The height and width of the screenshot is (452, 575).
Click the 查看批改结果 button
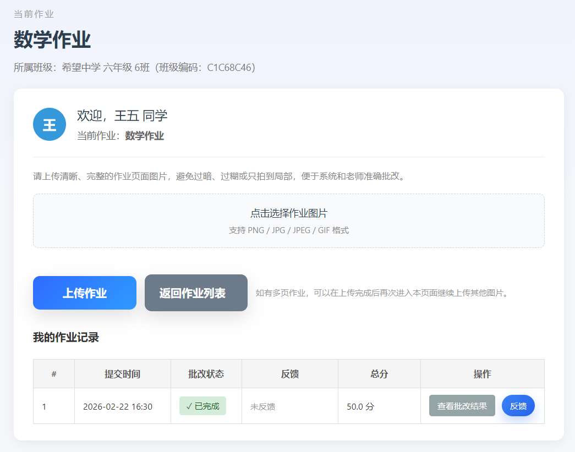(x=462, y=405)
